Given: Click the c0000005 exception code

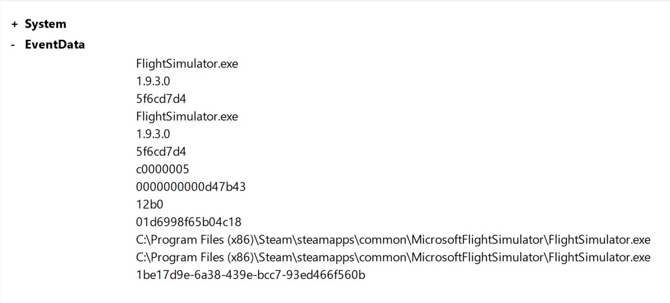Looking at the screenshot, I should pos(163,169).
